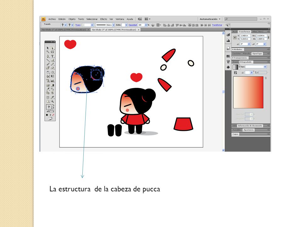The width and height of the screenshot is (302, 227).
Task: Open the Trazo stroke weight dropdown
Action: (92, 25)
